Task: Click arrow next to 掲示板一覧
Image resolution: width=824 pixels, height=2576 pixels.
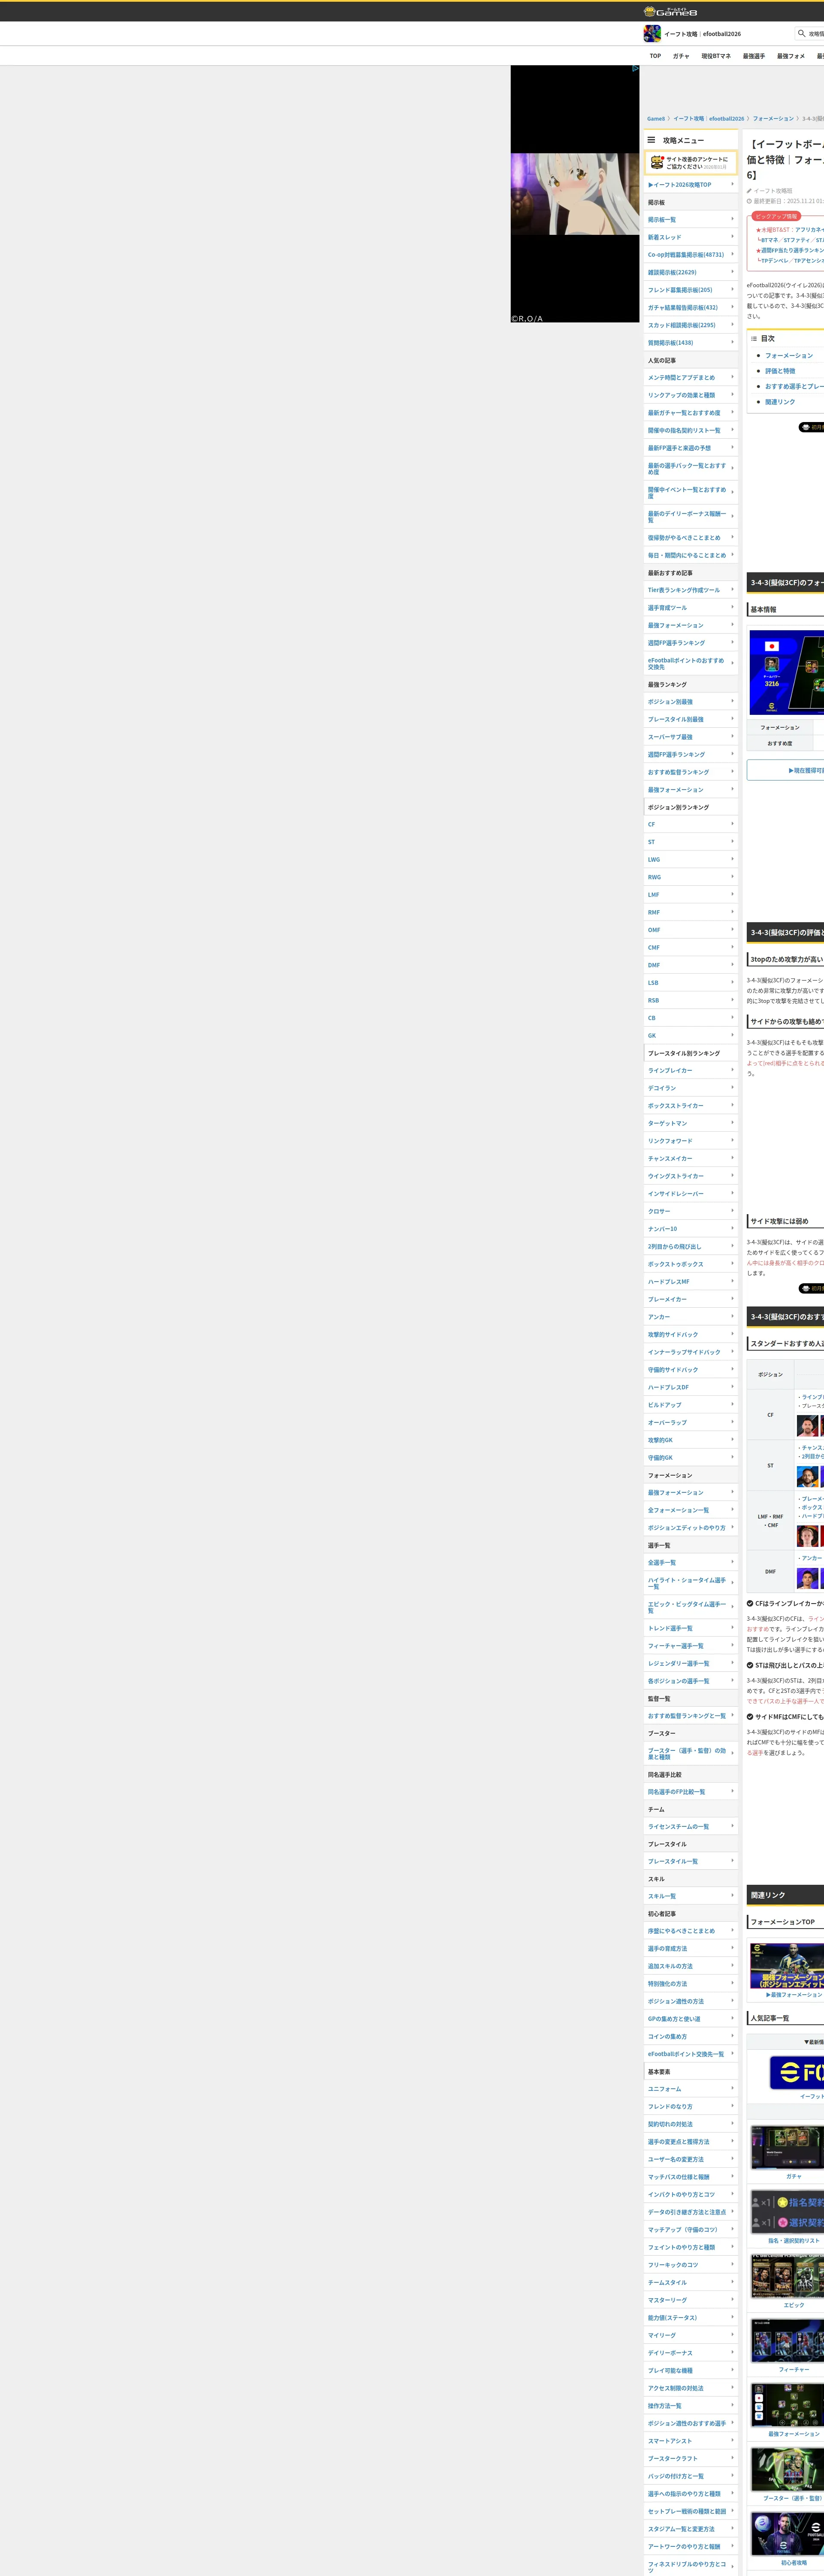Action: pos(732,219)
